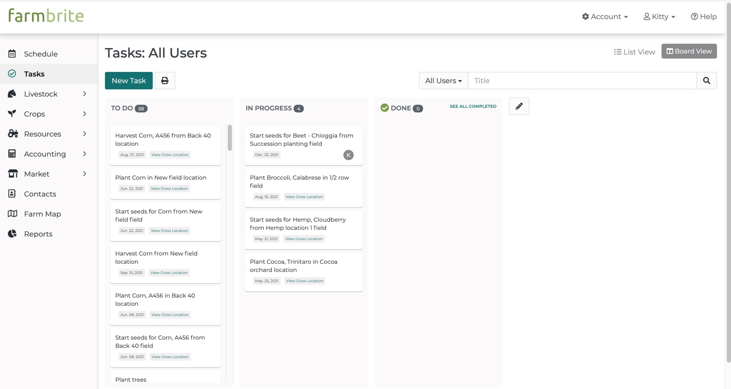Select Tasks in the sidebar
This screenshot has width=731, height=389.
pyautogui.click(x=48, y=74)
